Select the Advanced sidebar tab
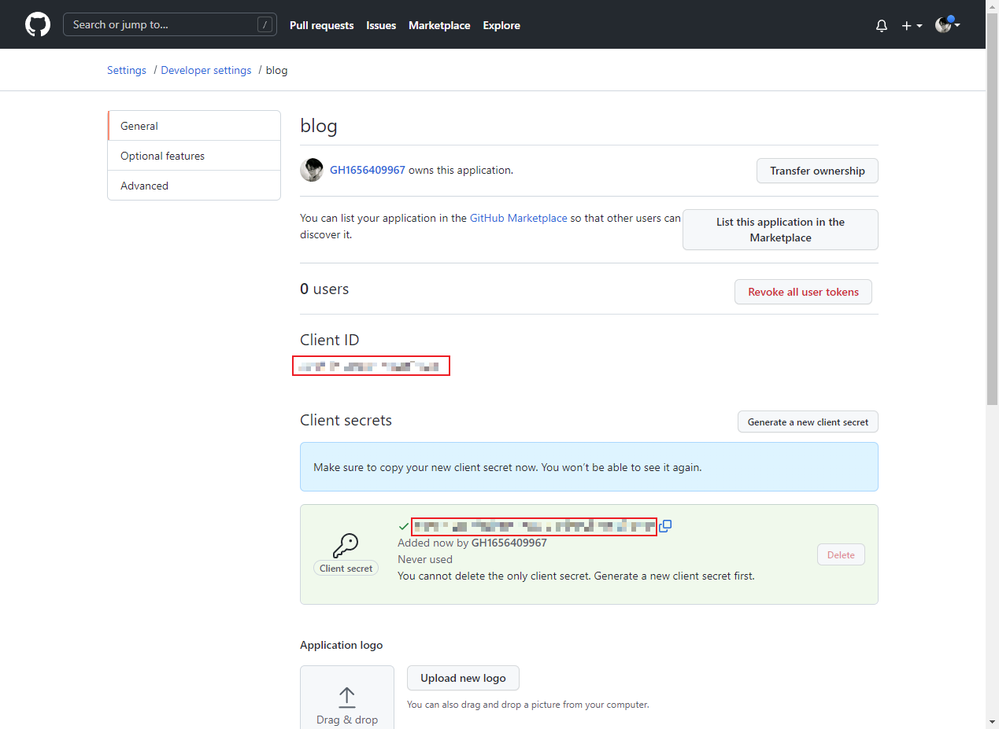The width and height of the screenshot is (999, 729). (144, 185)
